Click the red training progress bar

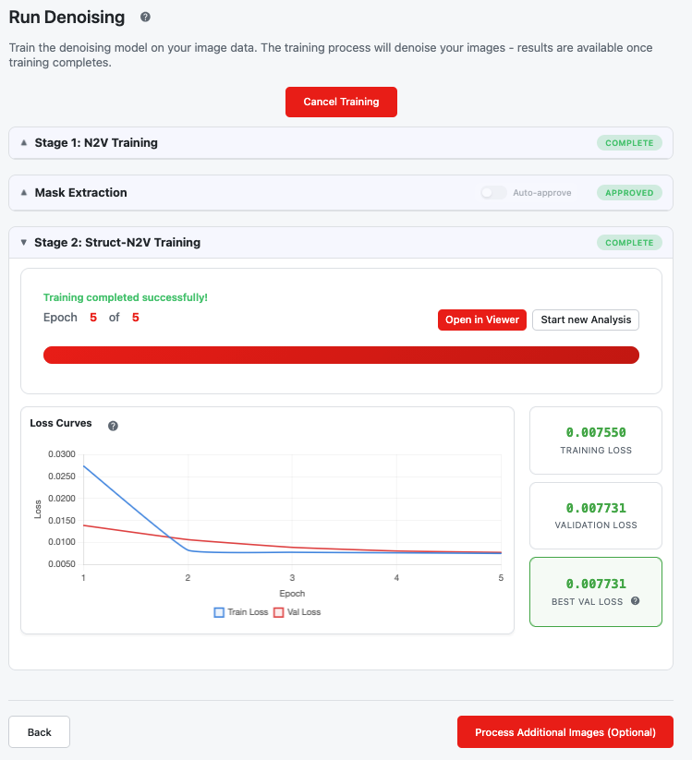342,355
